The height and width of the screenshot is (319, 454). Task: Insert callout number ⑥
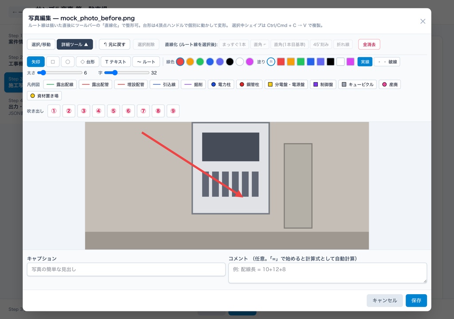[x=128, y=111]
